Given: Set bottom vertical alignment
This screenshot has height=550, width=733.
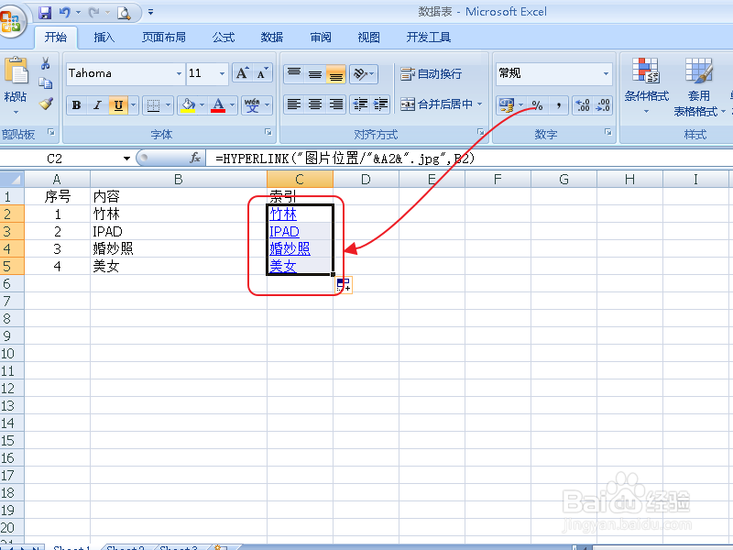Looking at the screenshot, I should 335,73.
